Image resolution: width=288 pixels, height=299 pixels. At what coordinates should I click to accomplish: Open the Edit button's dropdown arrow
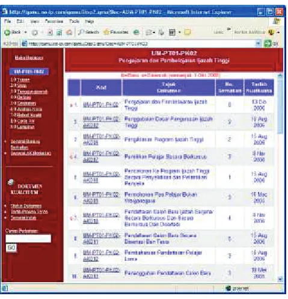180,32
